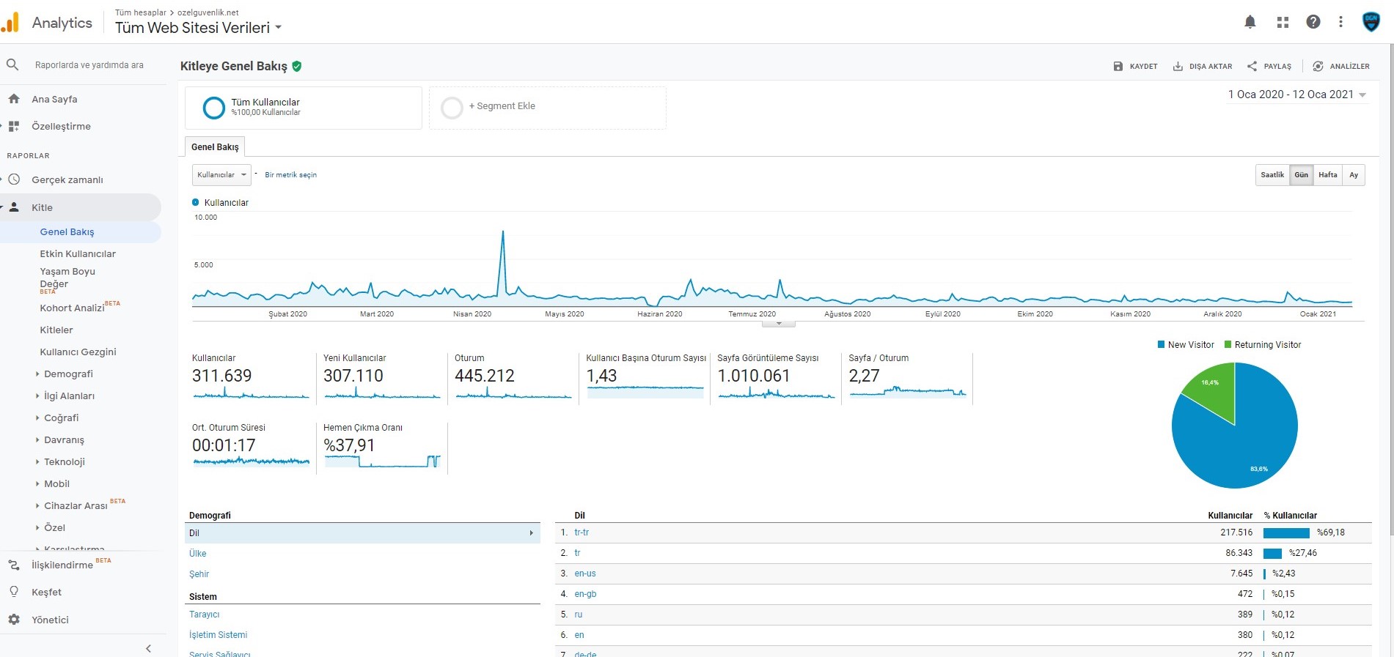Open notifications bell icon
This screenshot has width=1394, height=657.
pos(1250,22)
